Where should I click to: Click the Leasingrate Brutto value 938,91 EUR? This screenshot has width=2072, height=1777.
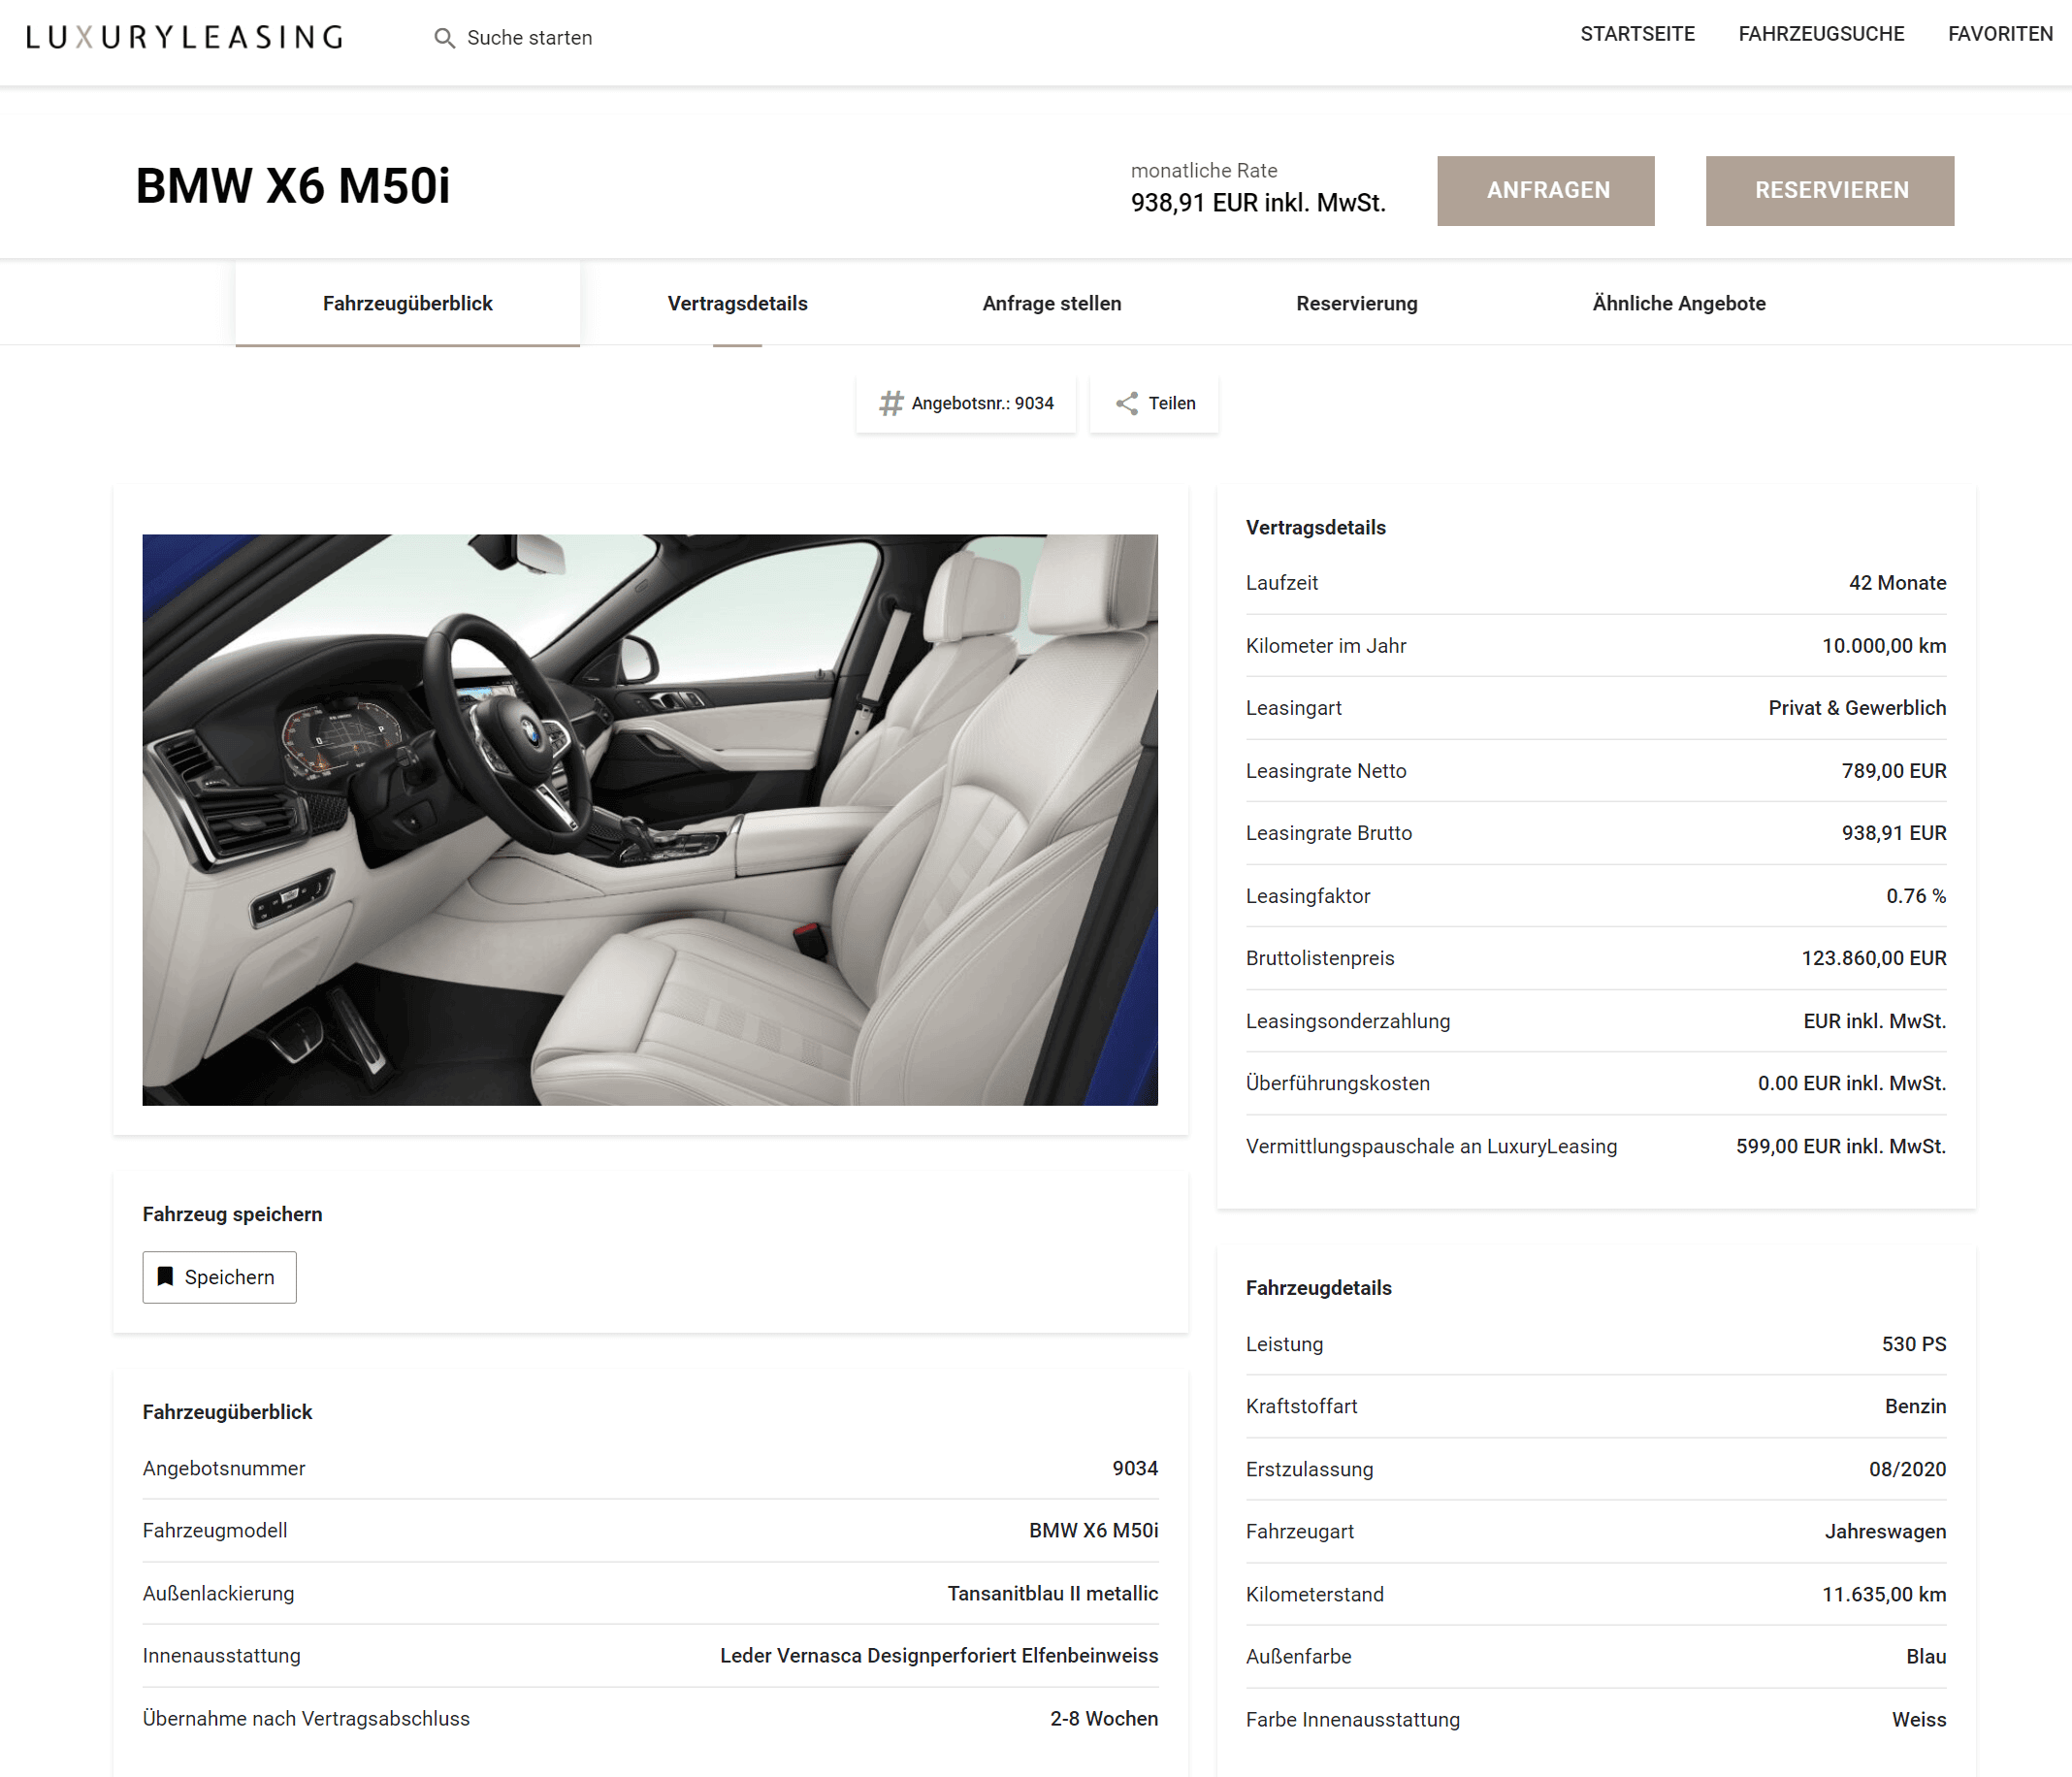tap(1894, 833)
